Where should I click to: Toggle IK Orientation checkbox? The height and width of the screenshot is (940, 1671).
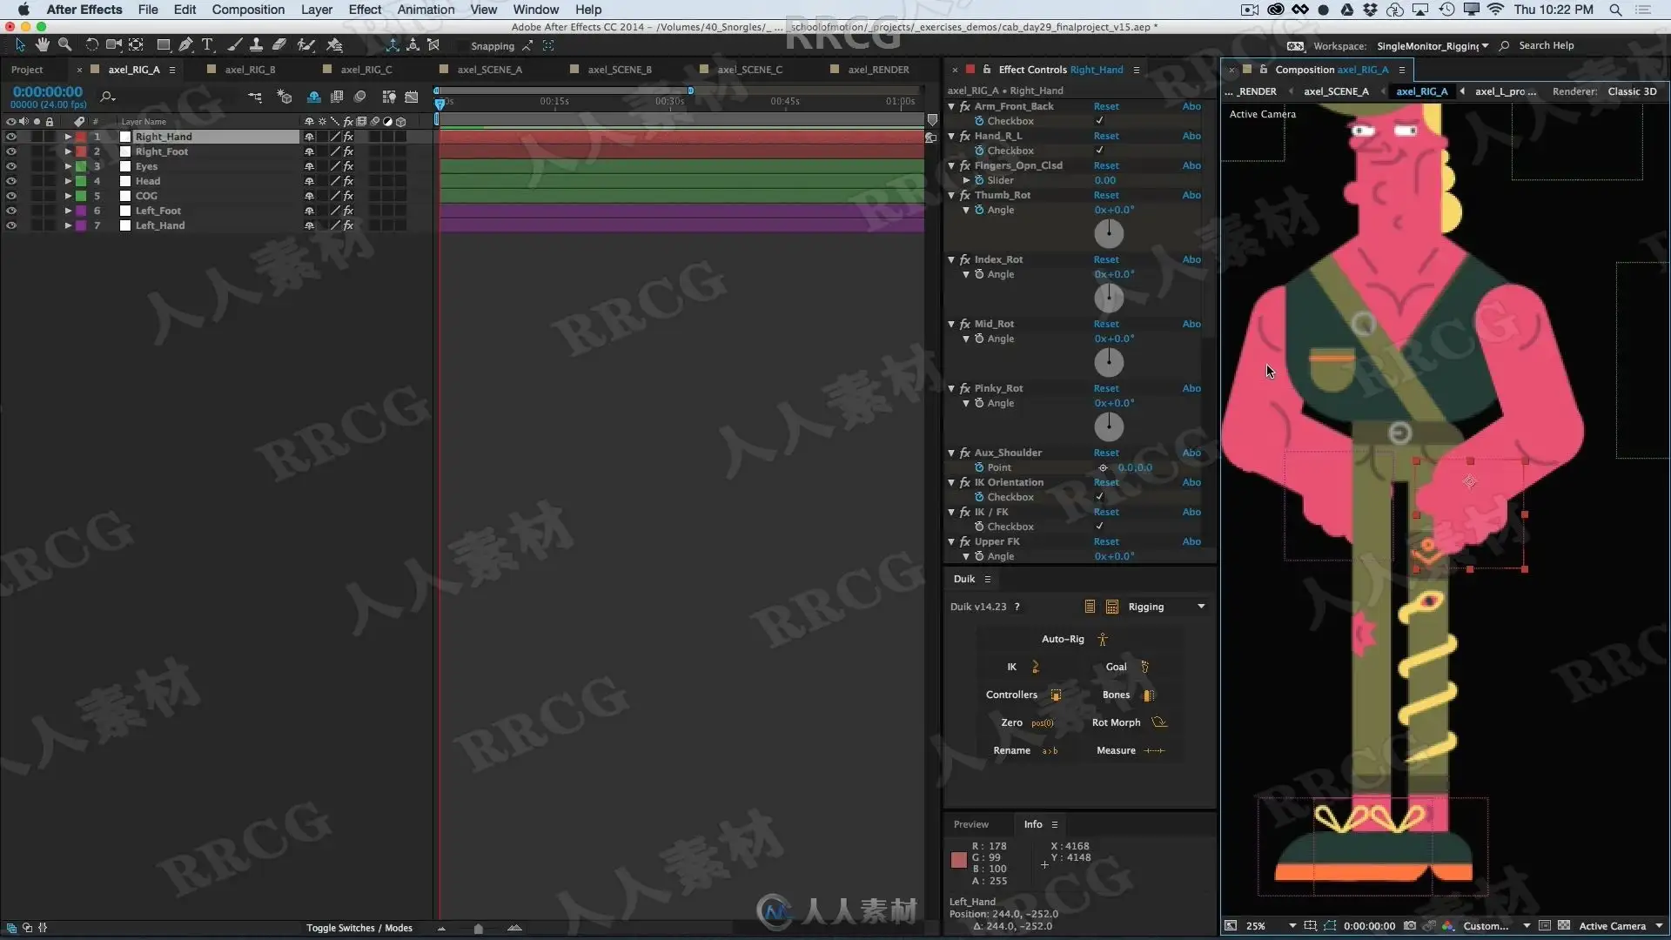(x=1099, y=497)
